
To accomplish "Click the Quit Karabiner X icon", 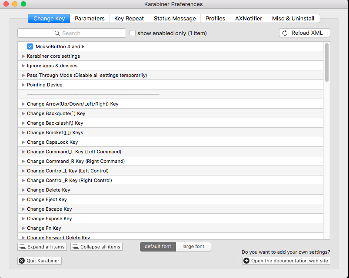I will (x=22, y=261).
